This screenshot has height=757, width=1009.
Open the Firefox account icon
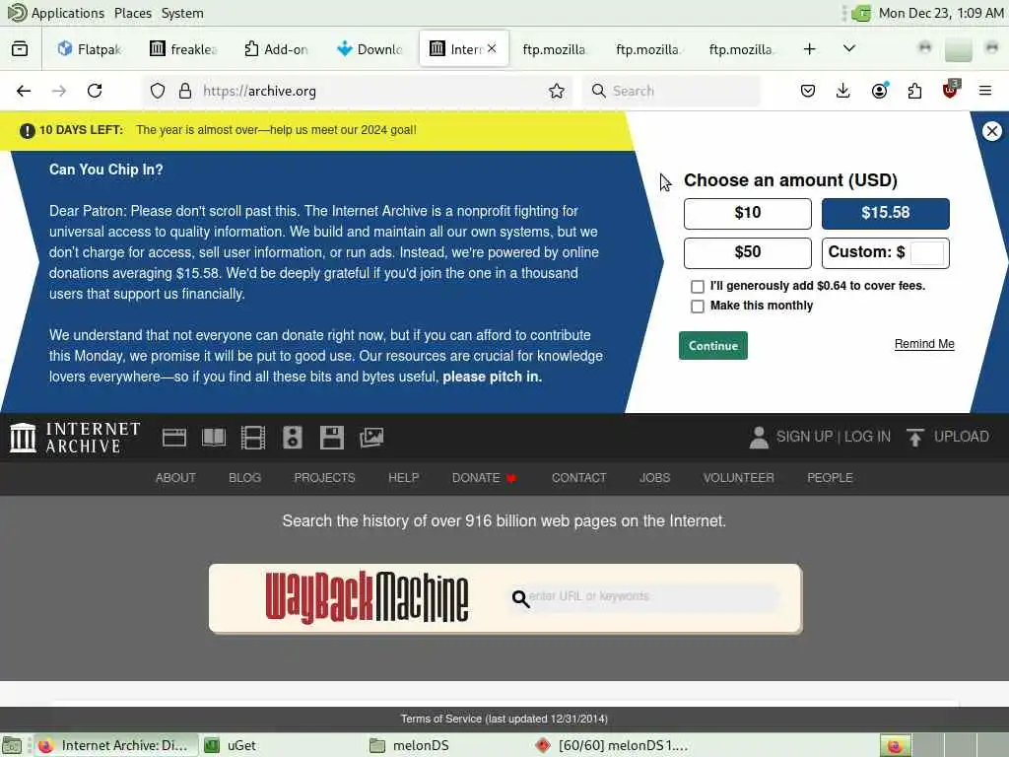879,91
